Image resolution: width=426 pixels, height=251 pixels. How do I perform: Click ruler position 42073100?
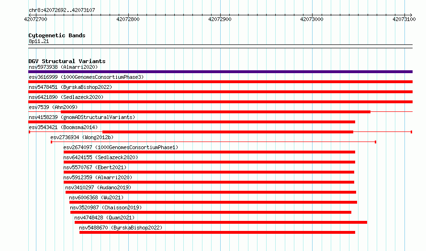click(404, 19)
